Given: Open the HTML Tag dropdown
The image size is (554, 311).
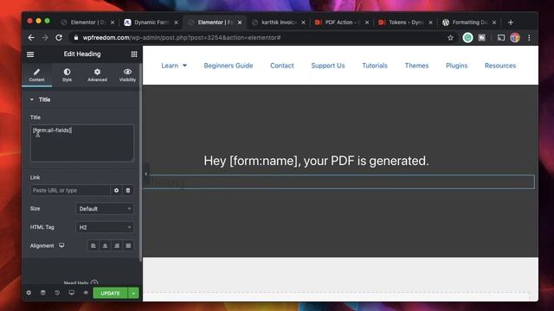Looking at the screenshot, I should (105, 227).
